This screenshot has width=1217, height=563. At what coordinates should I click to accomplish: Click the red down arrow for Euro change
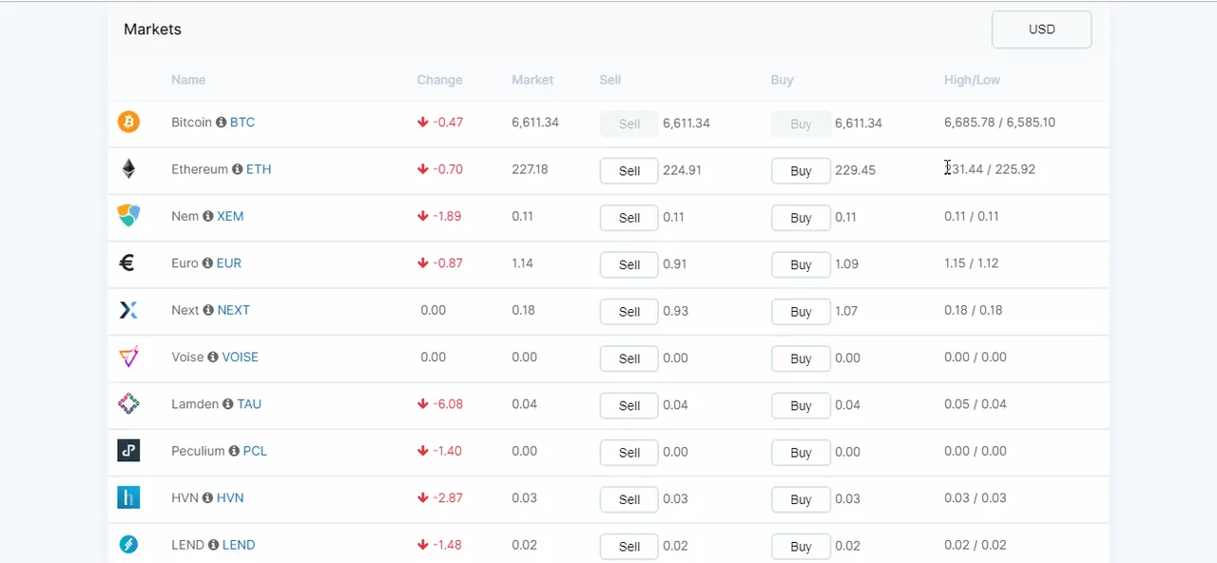(423, 263)
